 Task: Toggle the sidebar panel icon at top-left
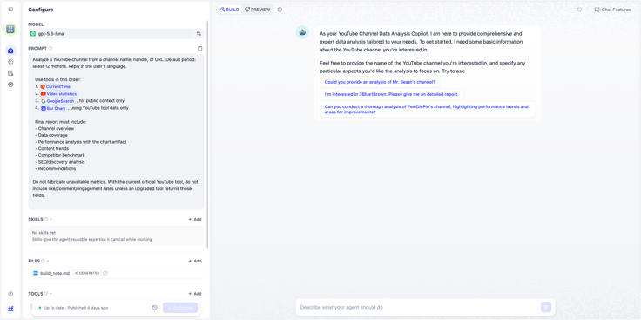(10, 10)
